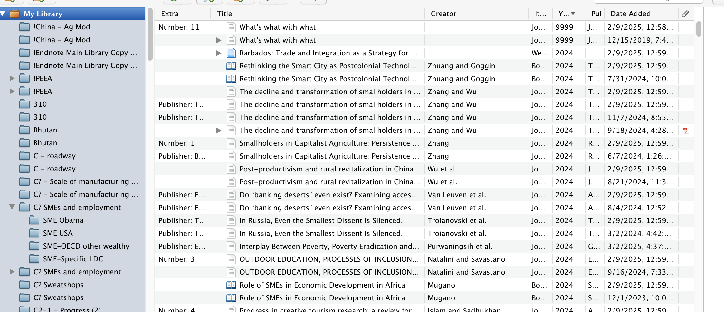
Task: Click Troianovski et al. in row added 2/9/2025
Action: pos(457,220)
